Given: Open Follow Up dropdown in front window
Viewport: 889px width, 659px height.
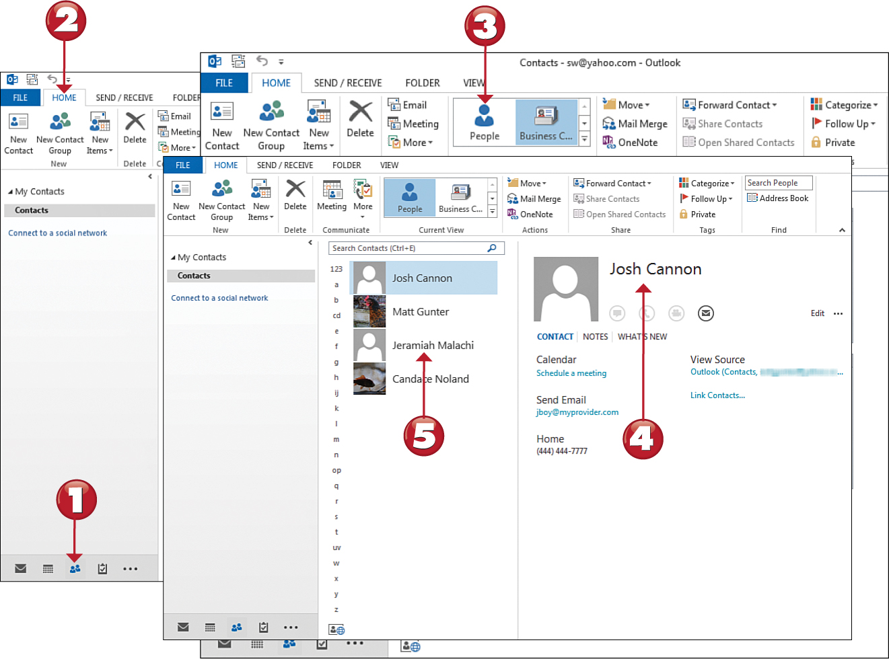Looking at the screenshot, I should pos(706,198).
